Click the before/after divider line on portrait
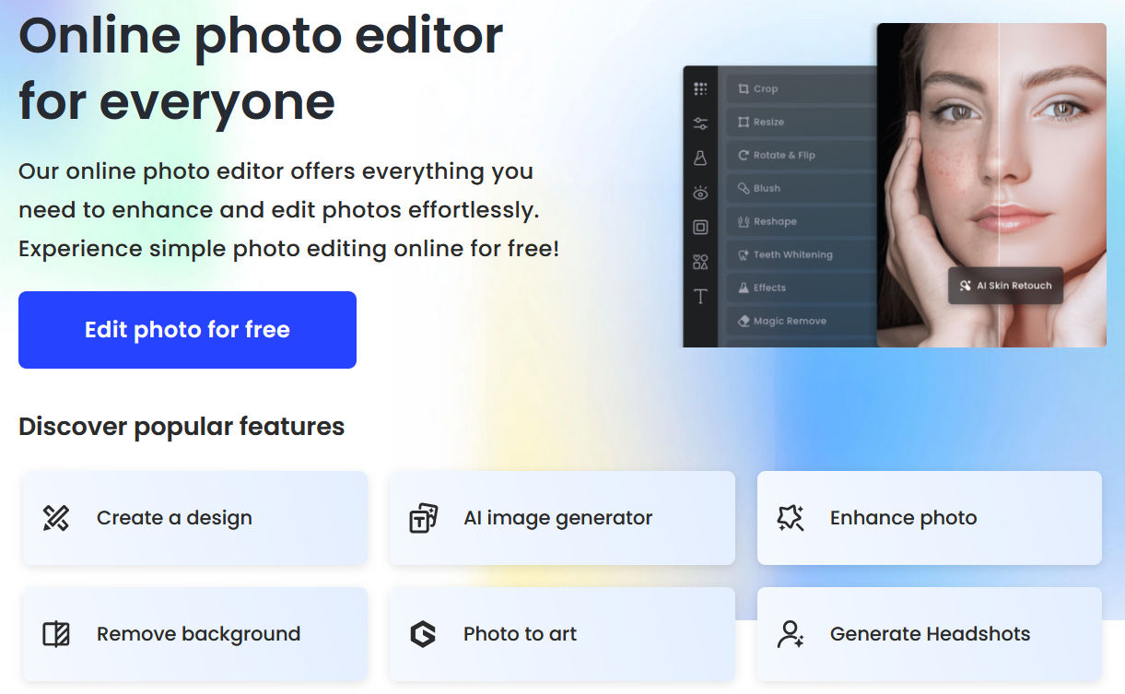 click(x=1000, y=184)
